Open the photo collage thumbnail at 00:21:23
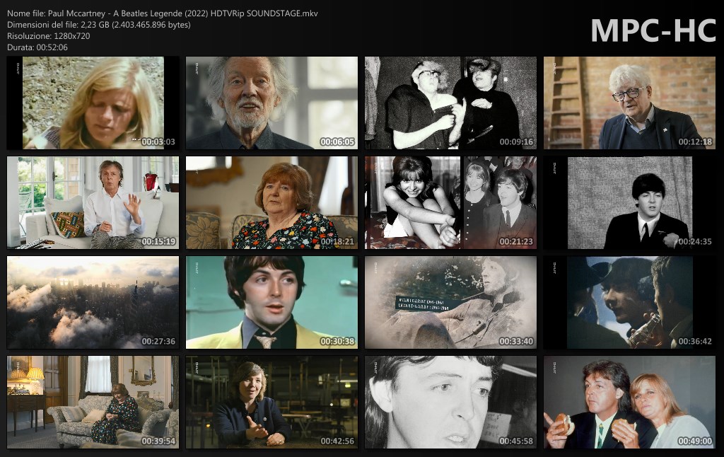724x457 pixels. [450, 203]
